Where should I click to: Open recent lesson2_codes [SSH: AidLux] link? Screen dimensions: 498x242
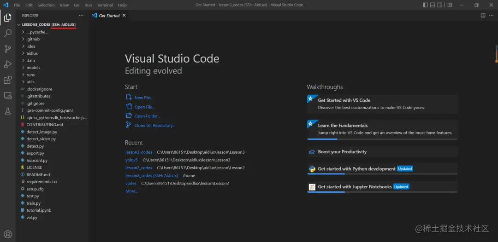click(x=152, y=175)
